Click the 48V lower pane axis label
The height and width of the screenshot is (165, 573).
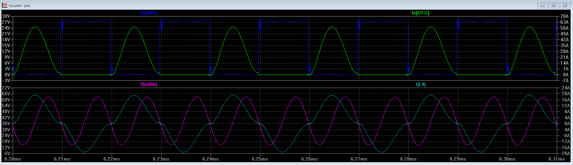tap(6, 111)
